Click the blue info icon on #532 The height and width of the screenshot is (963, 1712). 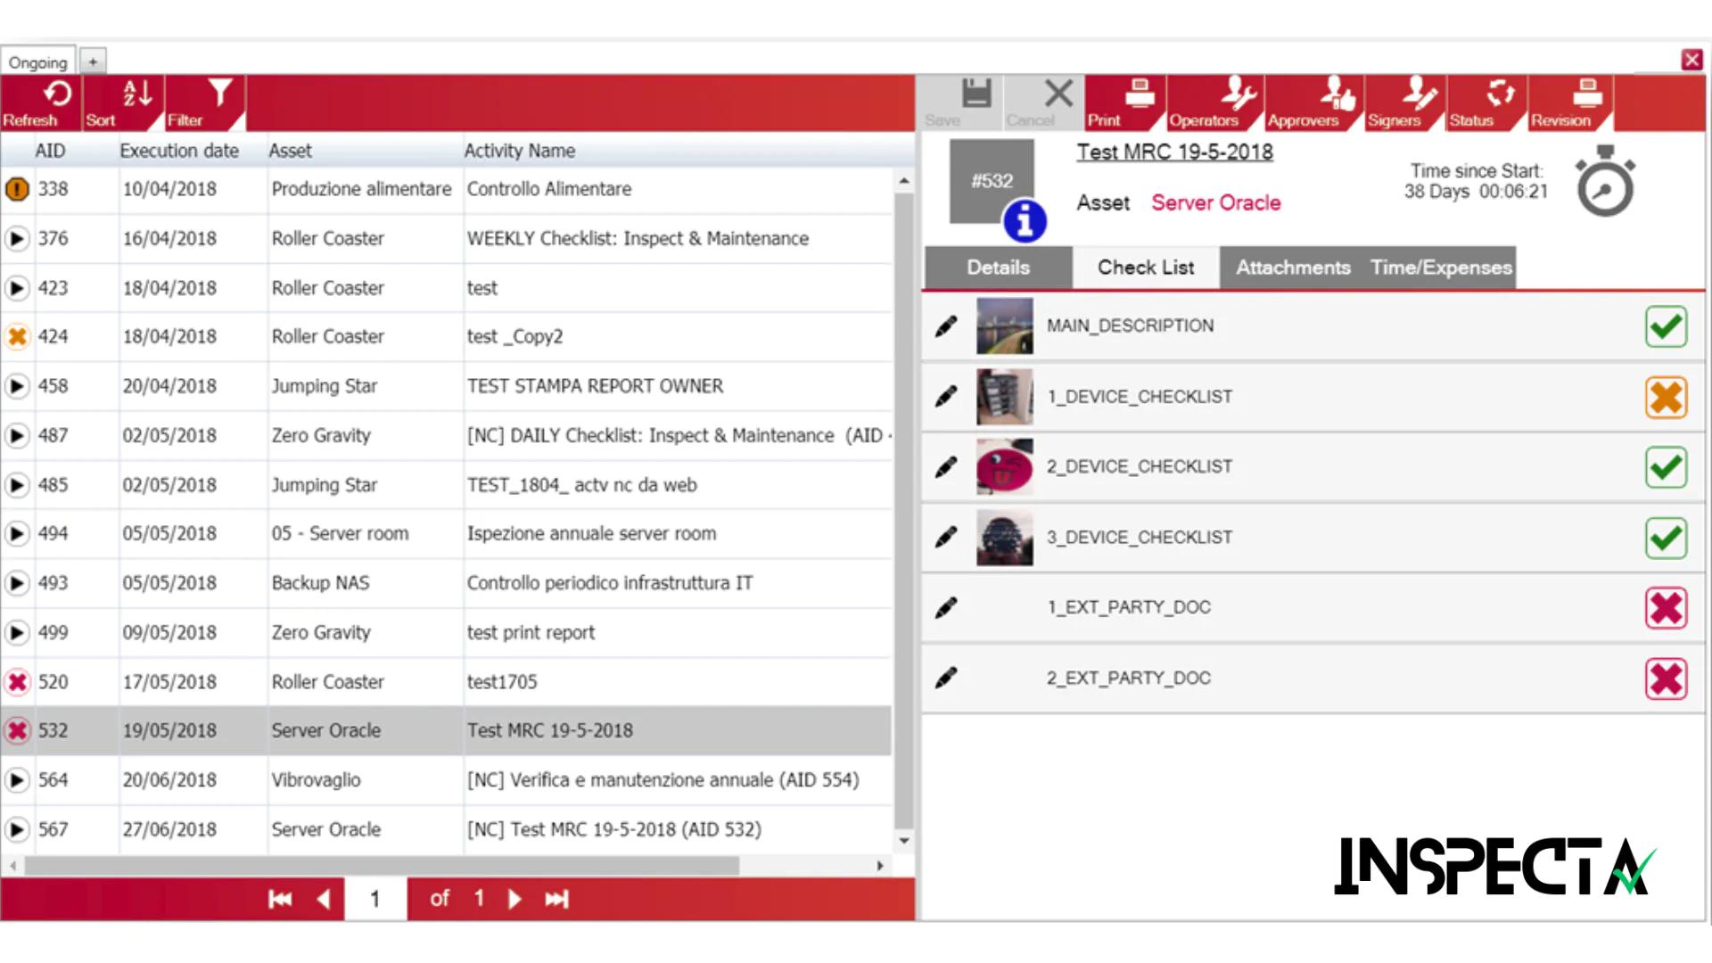tap(1025, 221)
